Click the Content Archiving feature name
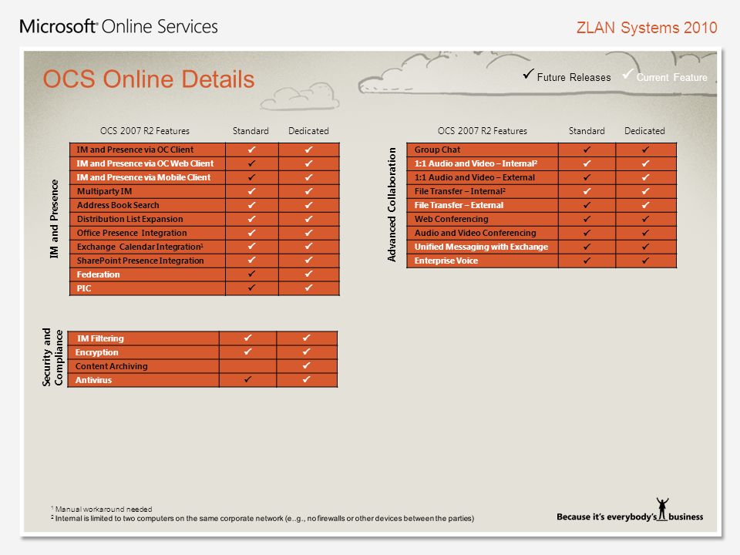740x555 pixels. 111,366
